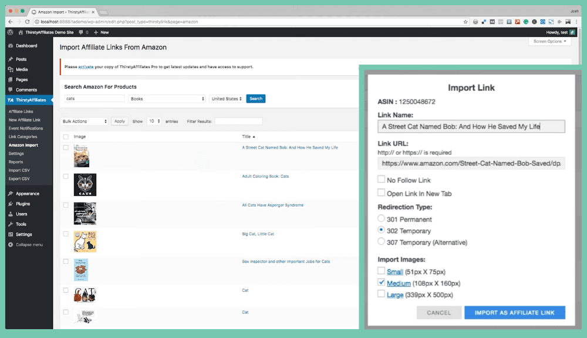Open ThirstyAffiliates Settings submenu
The image size is (587, 338).
tap(16, 154)
